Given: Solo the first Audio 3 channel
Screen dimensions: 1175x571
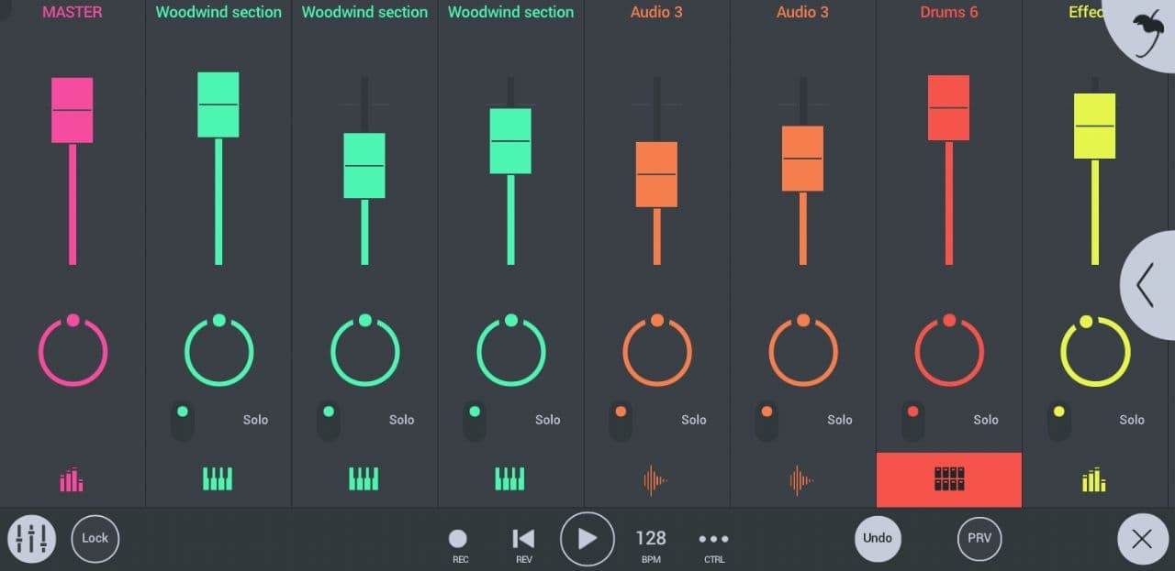Looking at the screenshot, I should [x=694, y=420].
